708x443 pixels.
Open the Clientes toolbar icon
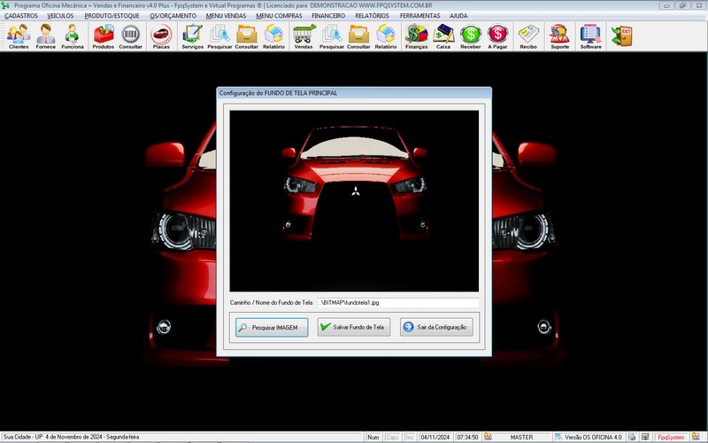point(18,35)
